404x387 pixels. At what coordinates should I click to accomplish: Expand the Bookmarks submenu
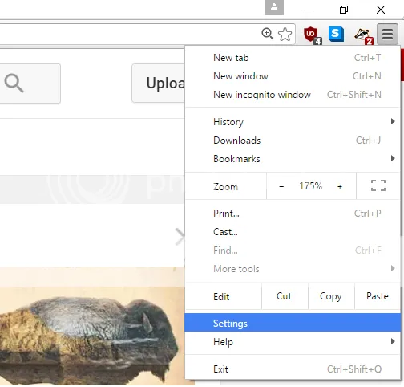tap(293, 159)
